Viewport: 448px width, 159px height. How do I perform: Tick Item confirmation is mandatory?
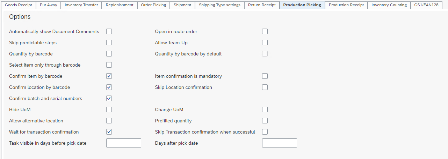[265, 76]
